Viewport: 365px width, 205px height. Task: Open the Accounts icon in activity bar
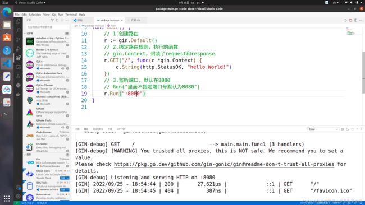pos(18,187)
